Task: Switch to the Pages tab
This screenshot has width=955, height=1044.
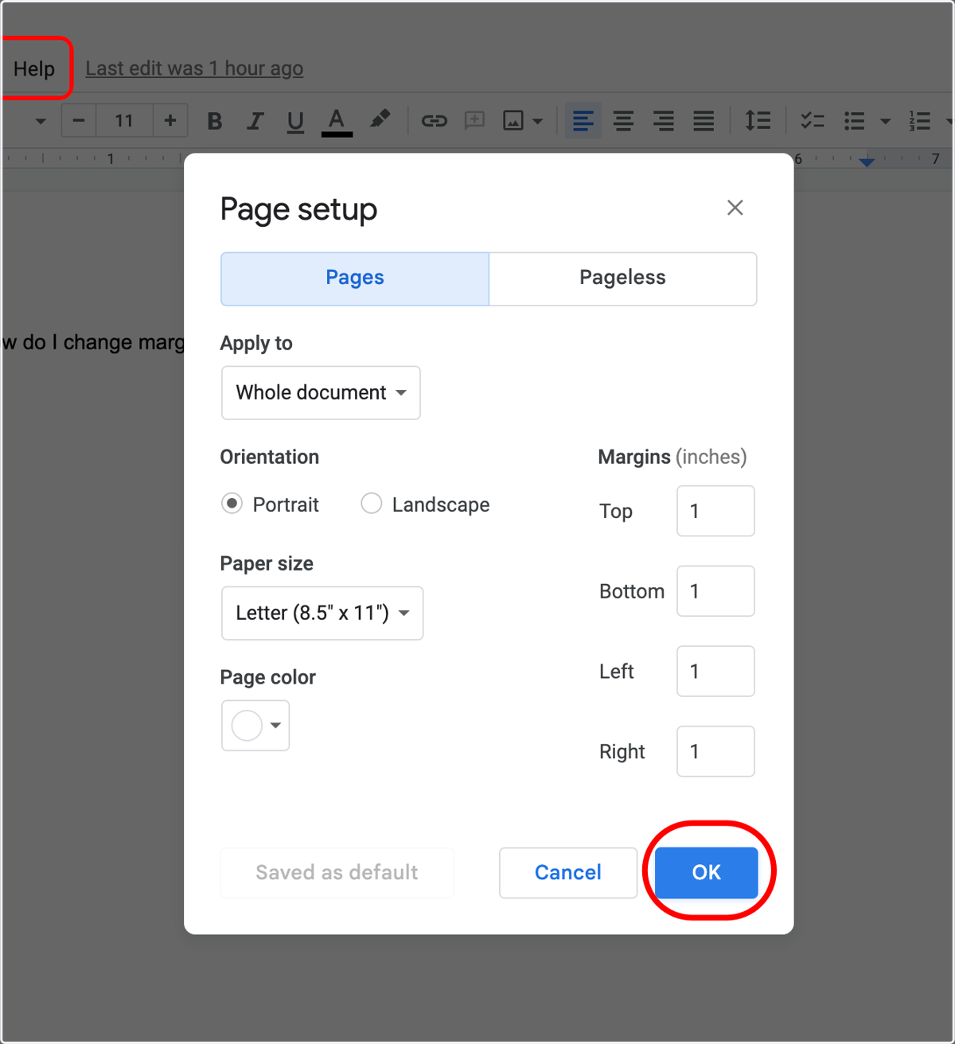Action: (355, 279)
